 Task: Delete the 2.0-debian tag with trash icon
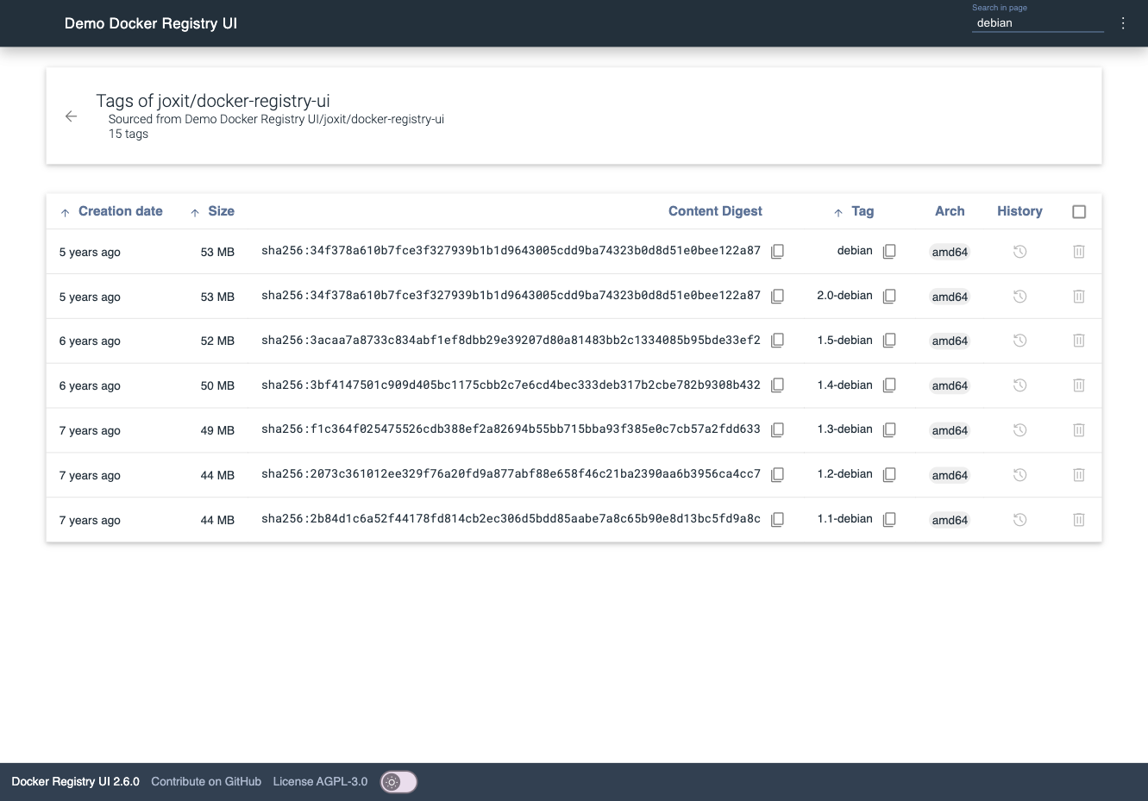point(1078,296)
